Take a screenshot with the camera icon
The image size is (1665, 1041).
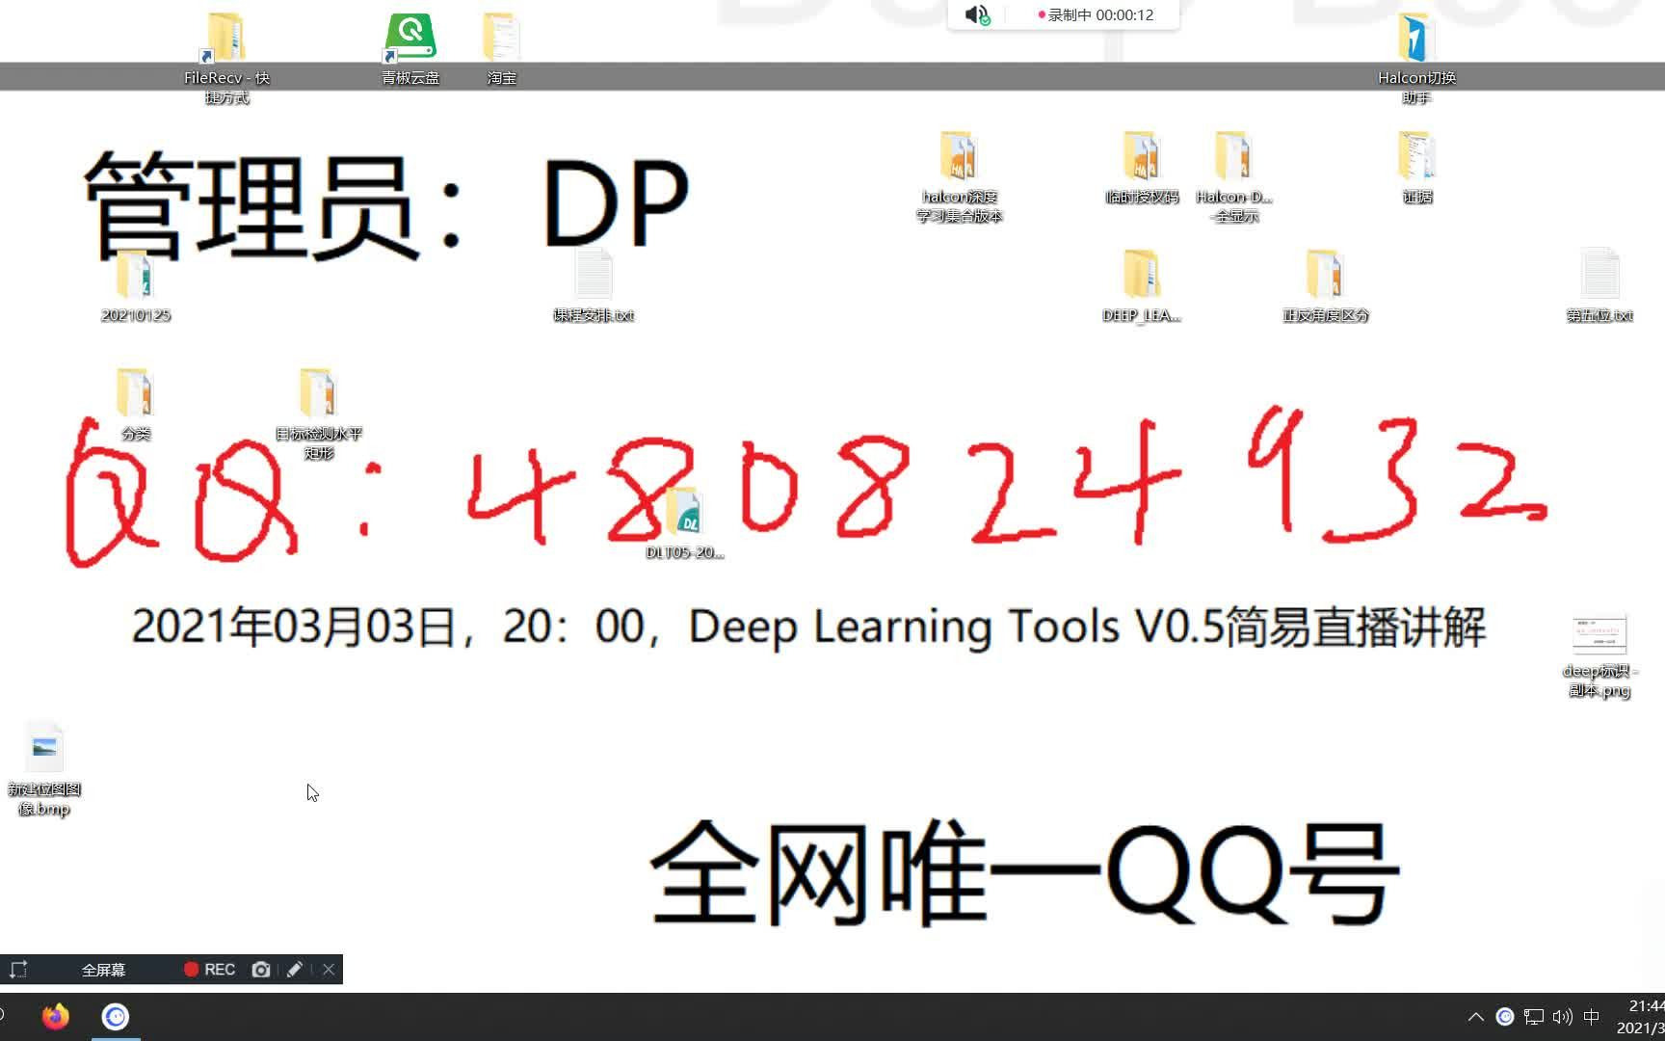point(260,969)
